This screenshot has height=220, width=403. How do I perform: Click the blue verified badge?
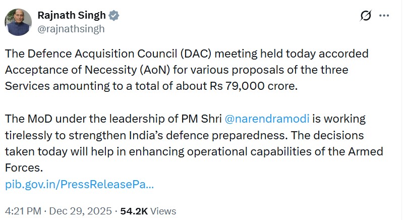pos(115,15)
